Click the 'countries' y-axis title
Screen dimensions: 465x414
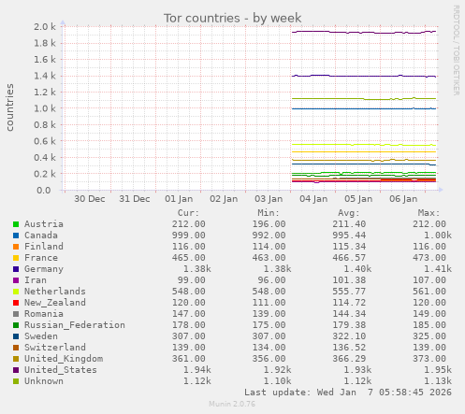click(10, 107)
